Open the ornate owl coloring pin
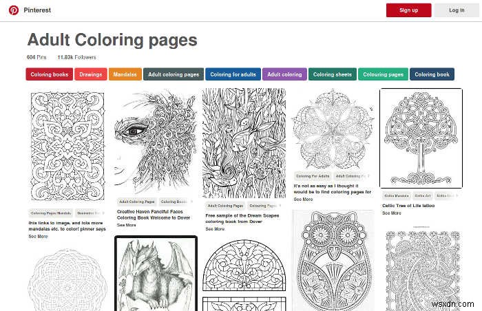Screen dimensions: 482x311 [333, 261]
